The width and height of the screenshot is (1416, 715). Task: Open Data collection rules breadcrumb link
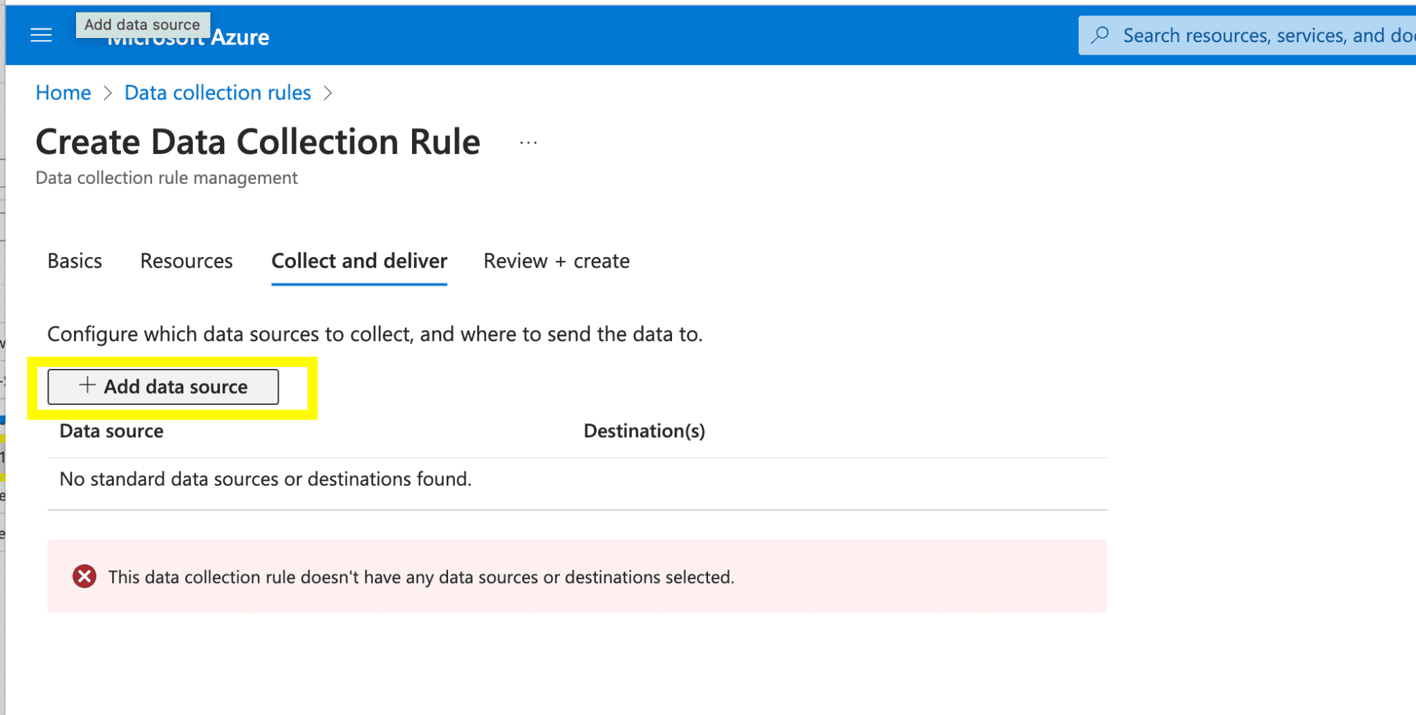point(217,93)
